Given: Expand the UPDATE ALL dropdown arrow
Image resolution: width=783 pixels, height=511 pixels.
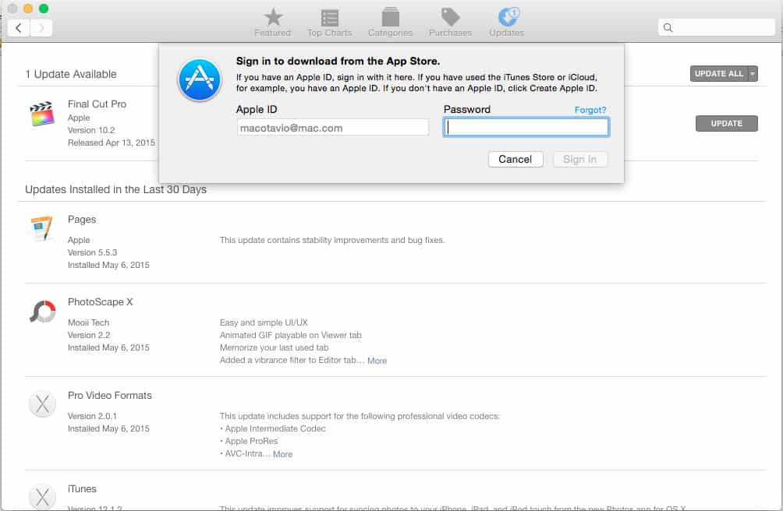Looking at the screenshot, I should (x=753, y=74).
